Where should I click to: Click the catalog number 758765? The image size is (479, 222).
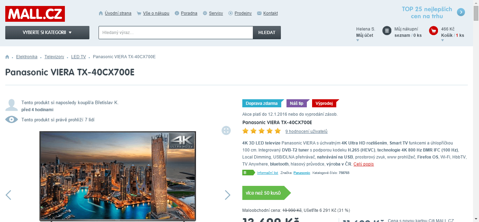tap(344, 173)
